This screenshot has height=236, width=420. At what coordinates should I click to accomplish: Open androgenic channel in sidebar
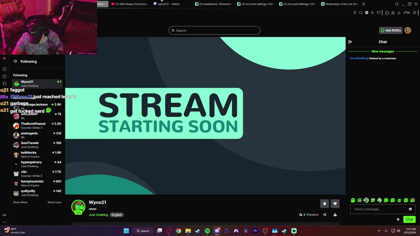point(37,135)
